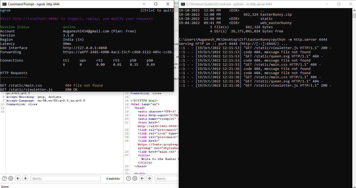Select the 'python -m http.server 4444' command text
The height and width of the screenshot is (188, 356).
point(300,40)
